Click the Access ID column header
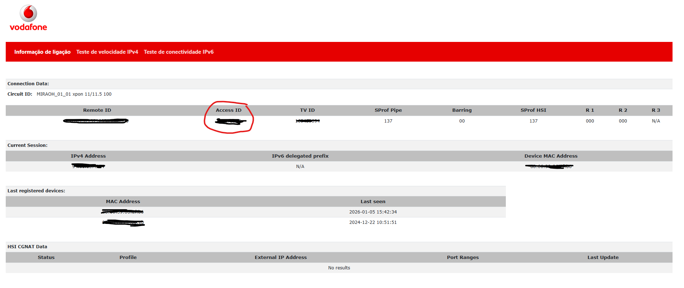Image resolution: width=684 pixels, height=288 pixels. [x=229, y=110]
